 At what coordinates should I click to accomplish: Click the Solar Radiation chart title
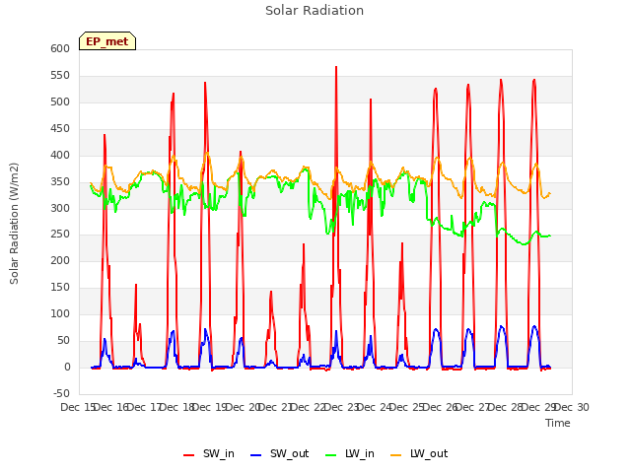tap(315, 11)
